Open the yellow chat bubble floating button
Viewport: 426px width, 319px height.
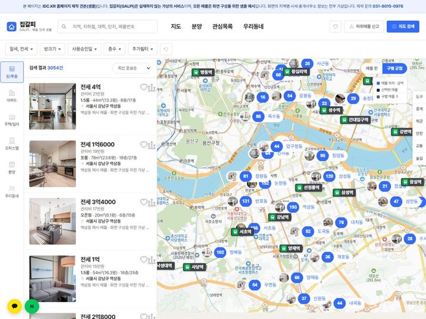pyautogui.click(x=15, y=306)
